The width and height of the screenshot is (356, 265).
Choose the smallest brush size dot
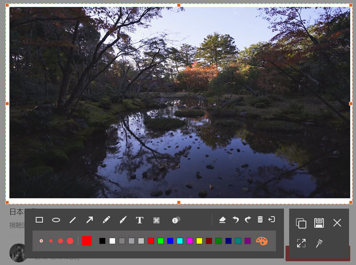[x=41, y=241]
